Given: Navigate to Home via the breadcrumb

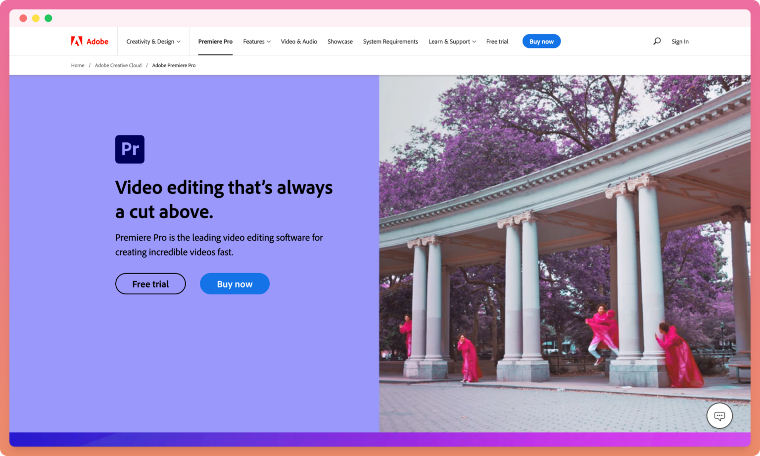Looking at the screenshot, I should tap(77, 65).
